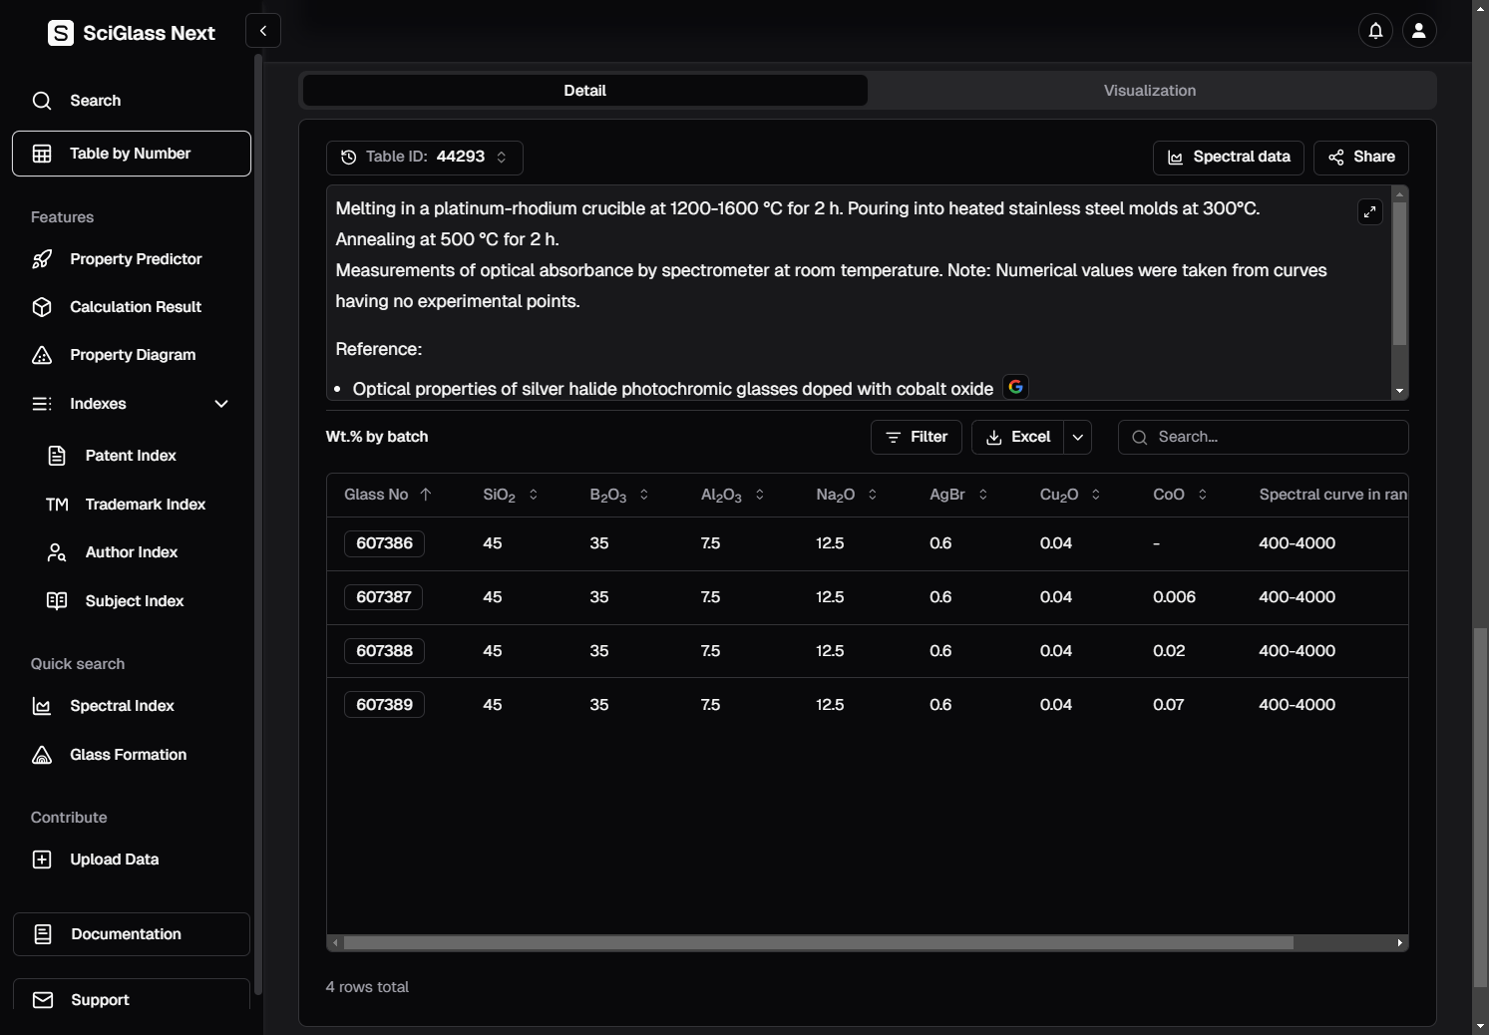1489x1035 pixels.
Task: Open the Spectral Index quick search
Action: point(122,706)
